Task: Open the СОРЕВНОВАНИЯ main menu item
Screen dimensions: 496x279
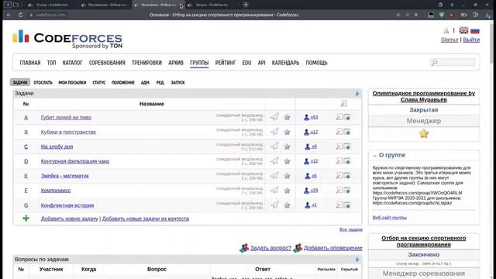Action: point(107,63)
